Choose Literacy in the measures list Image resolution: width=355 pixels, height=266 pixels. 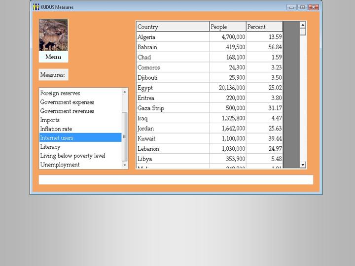pyautogui.click(x=50, y=147)
